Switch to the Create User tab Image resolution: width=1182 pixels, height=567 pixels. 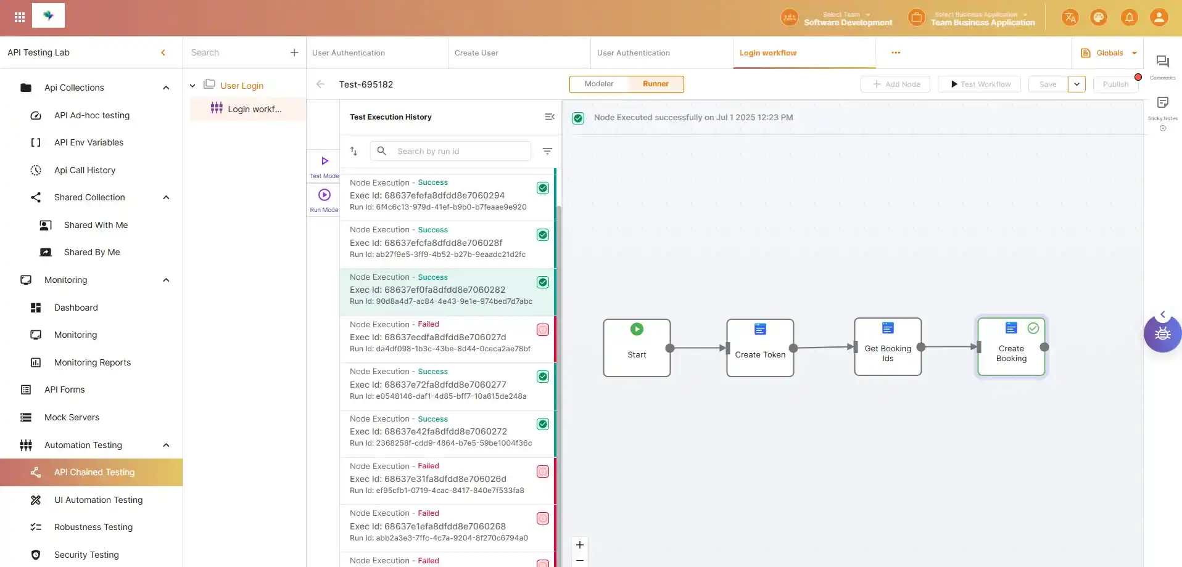coord(476,53)
